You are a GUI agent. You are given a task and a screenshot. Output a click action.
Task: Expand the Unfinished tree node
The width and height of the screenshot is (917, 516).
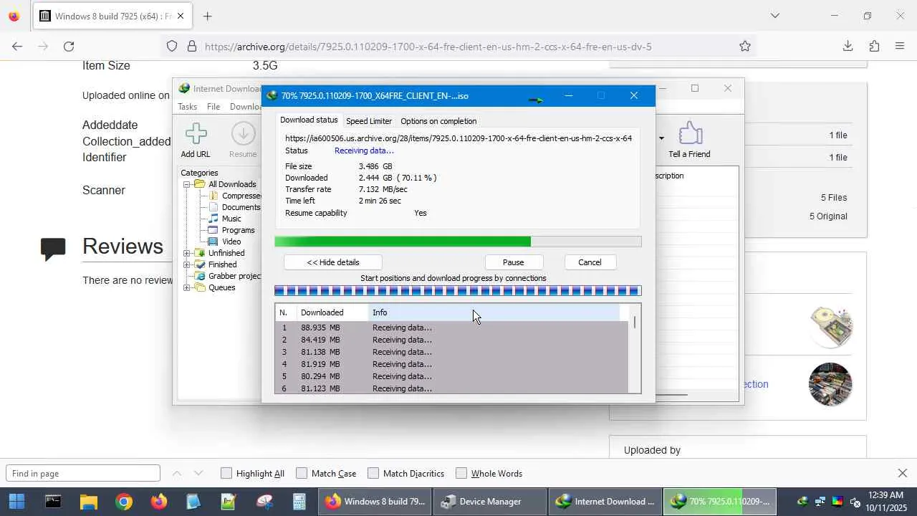pyautogui.click(x=187, y=253)
